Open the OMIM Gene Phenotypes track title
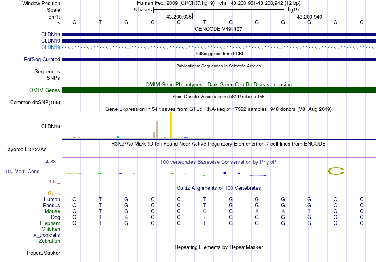The width and height of the screenshot is (376, 262). click(x=218, y=84)
